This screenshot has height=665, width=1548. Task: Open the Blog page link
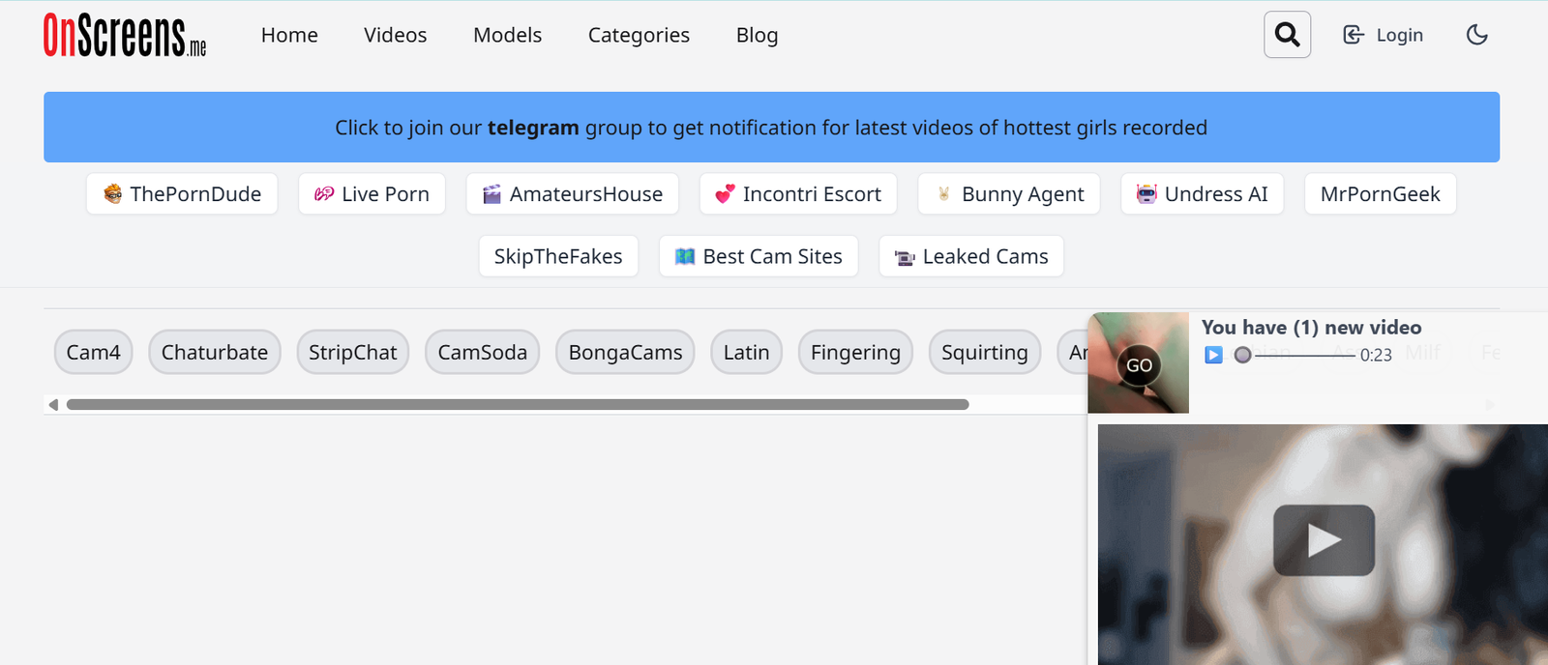coord(757,35)
